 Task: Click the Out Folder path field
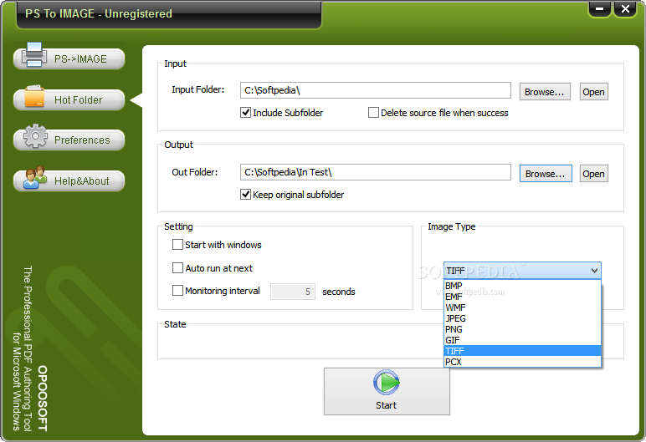point(376,172)
